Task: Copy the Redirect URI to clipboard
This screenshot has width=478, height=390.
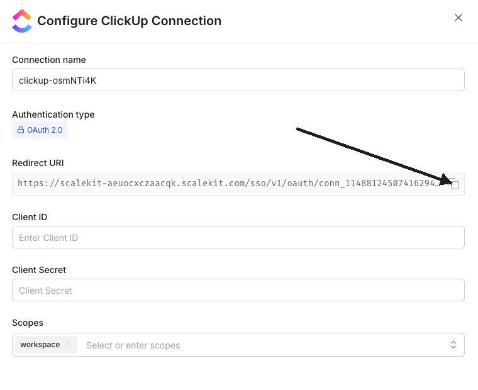Action: pos(455,184)
